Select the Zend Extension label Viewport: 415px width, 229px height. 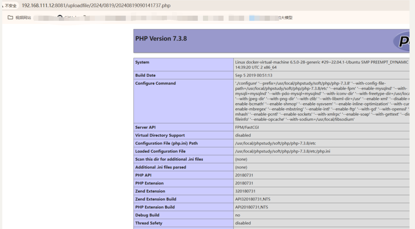[x=150, y=191]
